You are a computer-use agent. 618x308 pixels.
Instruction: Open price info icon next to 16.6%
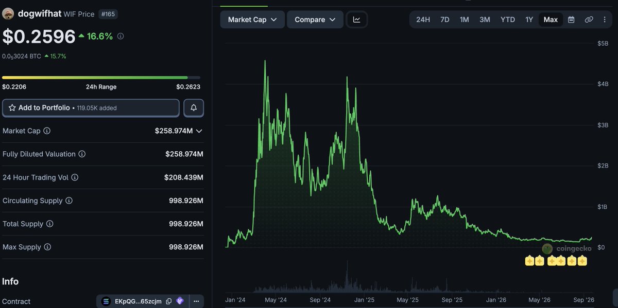pos(121,37)
